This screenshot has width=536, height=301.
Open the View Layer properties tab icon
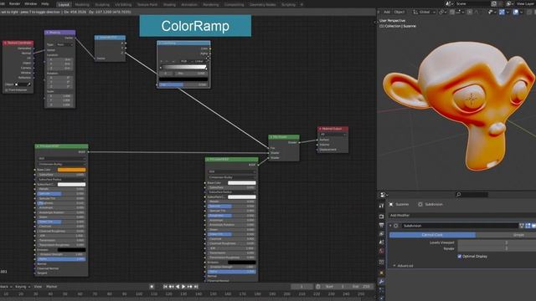[382, 233]
